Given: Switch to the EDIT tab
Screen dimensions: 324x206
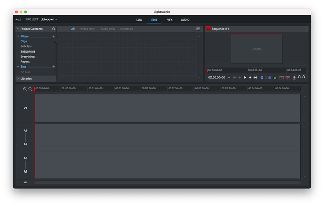Looking at the screenshot, I should [x=154, y=20].
